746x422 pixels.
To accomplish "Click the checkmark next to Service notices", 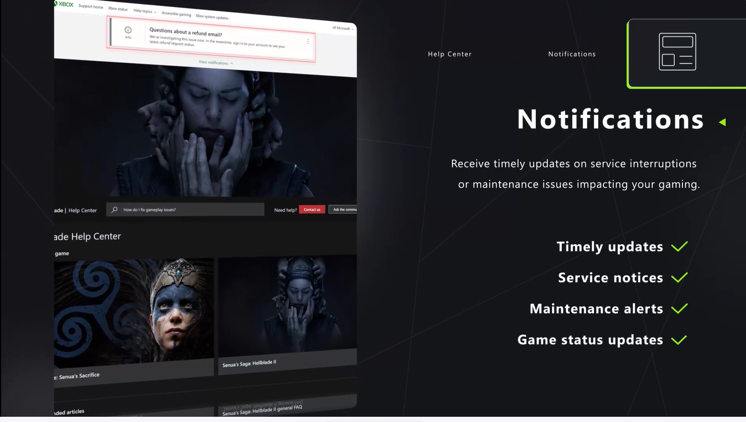I will pyautogui.click(x=679, y=278).
